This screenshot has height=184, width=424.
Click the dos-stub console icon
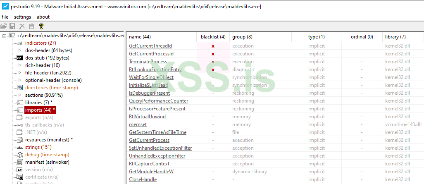pos(20,58)
